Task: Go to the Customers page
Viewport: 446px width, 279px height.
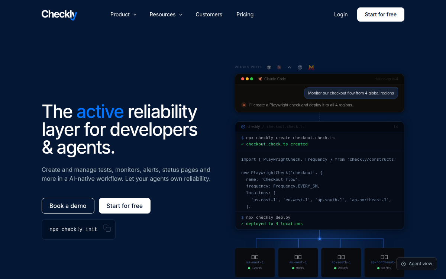Action: pos(209,15)
